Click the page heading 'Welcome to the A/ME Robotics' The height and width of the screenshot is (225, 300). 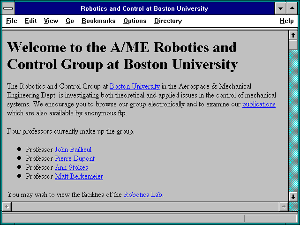[x=122, y=56]
